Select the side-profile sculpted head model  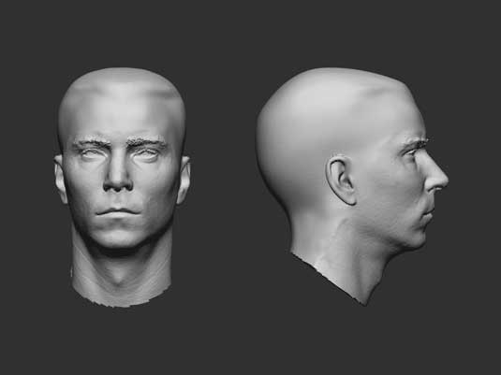(352, 187)
